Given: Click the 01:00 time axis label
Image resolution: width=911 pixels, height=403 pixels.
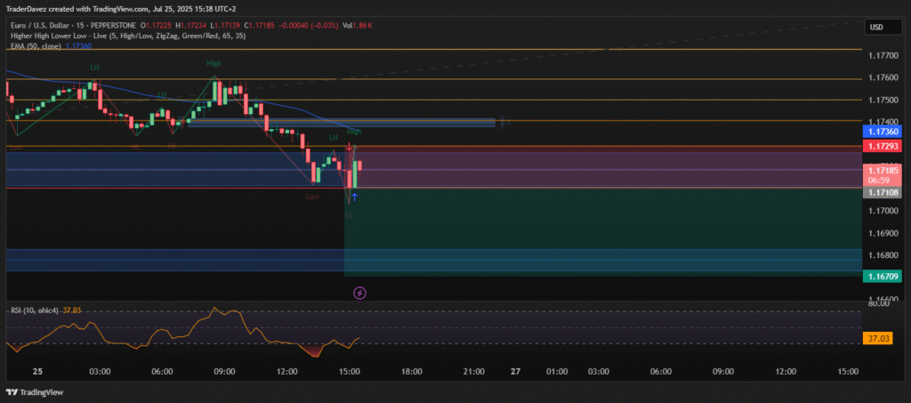Looking at the screenshot, I should [x=557, y=371].
